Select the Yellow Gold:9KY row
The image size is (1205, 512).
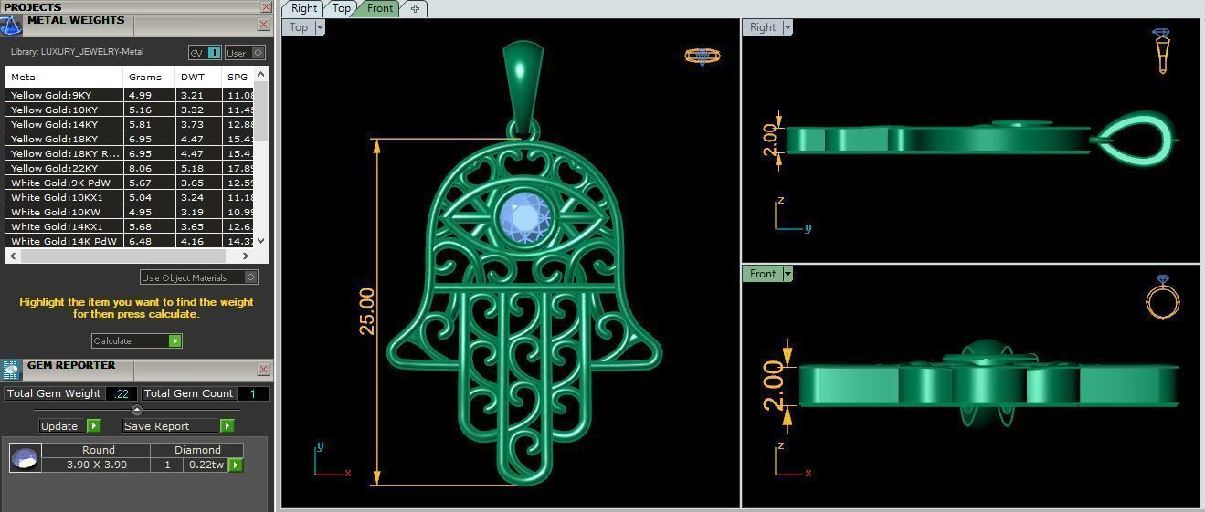click(x=130, y=95)
